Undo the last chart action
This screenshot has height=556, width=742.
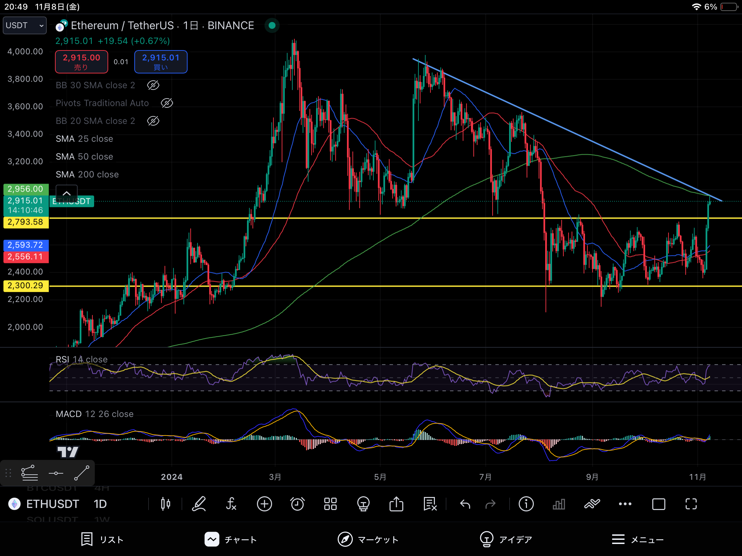coord(465,504)
